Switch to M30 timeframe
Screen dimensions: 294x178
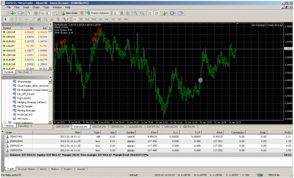pyautogui.click(x=94, y=19)
